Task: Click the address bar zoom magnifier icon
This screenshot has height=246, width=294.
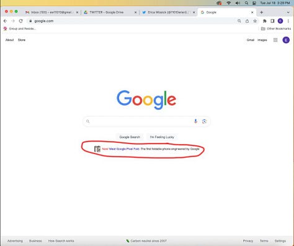Action: (239, 21)
